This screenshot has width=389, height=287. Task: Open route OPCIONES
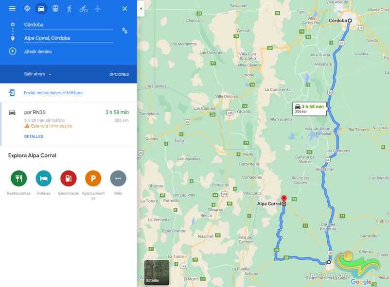point(119,74)
